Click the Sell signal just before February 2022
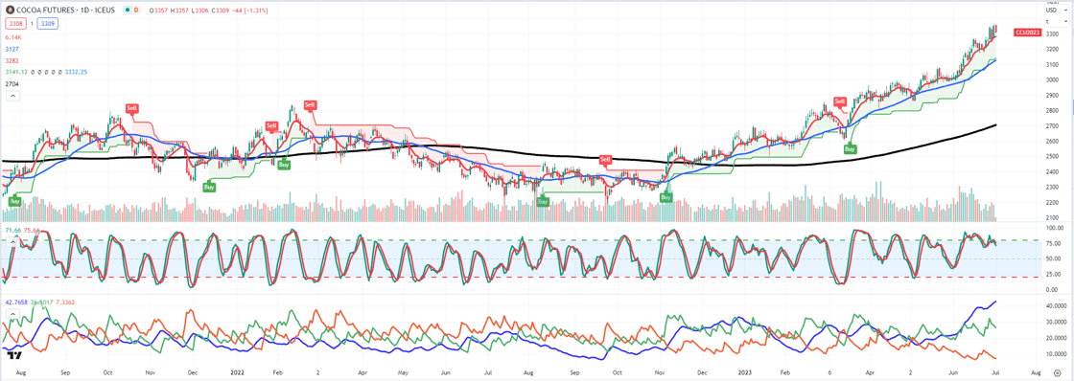The image size is (1074, 381). pyautogui.click(x=271, y=125)
